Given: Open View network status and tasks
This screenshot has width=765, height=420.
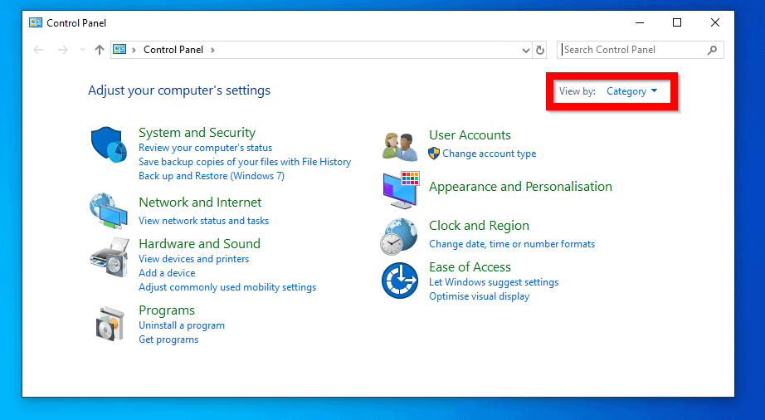Looking at the screenshot, I should (203, 221).
